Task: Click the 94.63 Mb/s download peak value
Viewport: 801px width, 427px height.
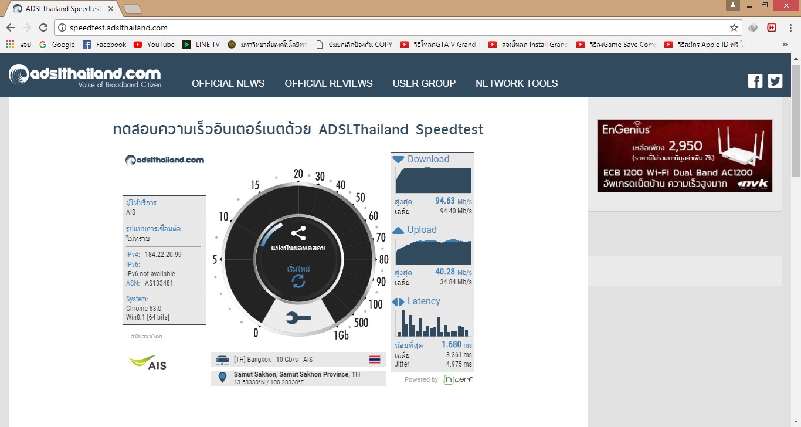Action: click(453, 201)
